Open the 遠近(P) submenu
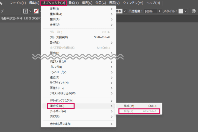 [x=79, y=78]
